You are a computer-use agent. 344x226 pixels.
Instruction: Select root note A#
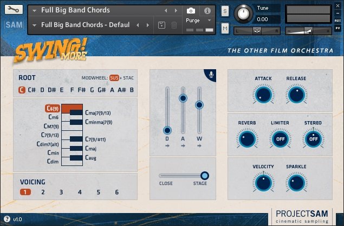pos(122,90)
